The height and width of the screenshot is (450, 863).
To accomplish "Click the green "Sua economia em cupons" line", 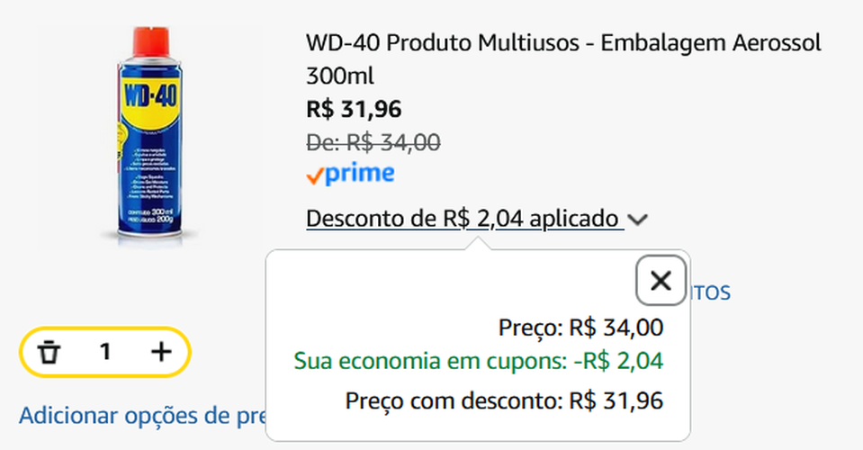I will (x=478, y=362).
